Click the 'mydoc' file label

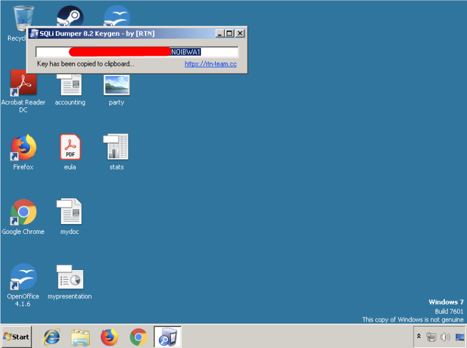tap(69, 232)
